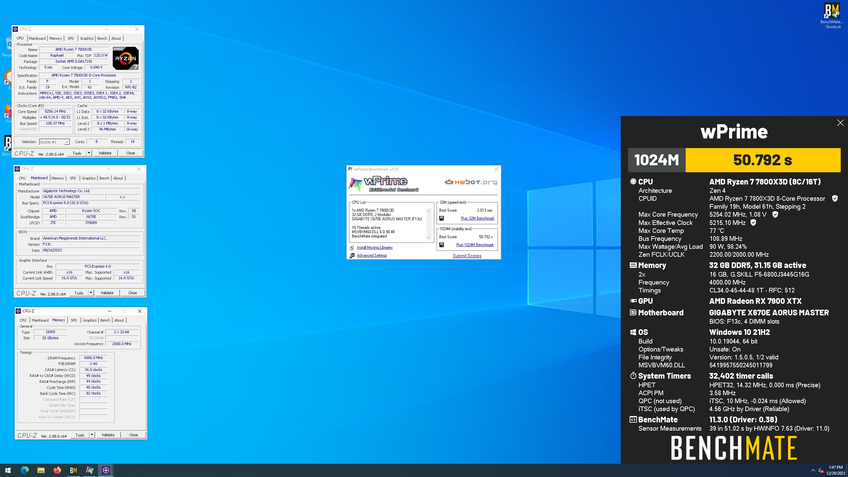Click the Ryzen 7 logo in CPU-Z
The height and width of the screenshot is (477, 848).
pos(126,58)
